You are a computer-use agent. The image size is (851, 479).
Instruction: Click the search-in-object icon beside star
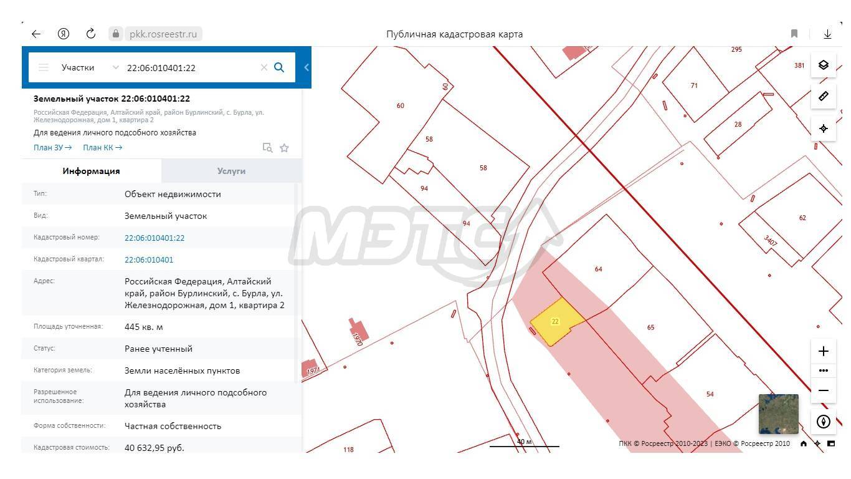tap(267, 148)
